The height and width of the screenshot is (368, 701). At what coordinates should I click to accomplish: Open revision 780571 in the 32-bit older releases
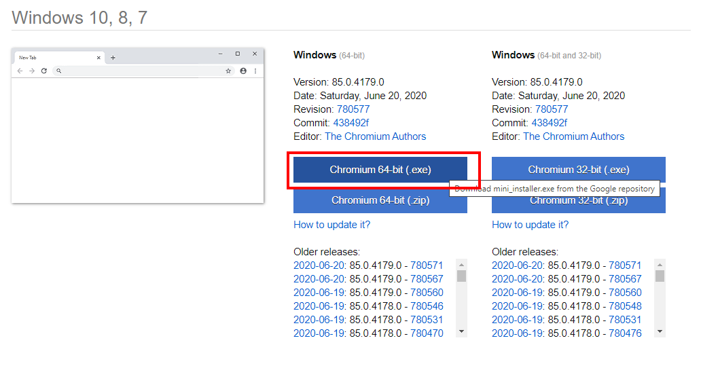tap(625, 265)
